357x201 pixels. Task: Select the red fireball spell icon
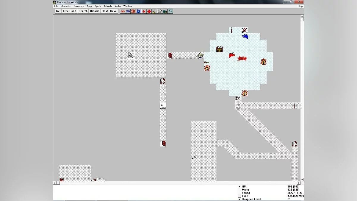click(x=133, y=11)
